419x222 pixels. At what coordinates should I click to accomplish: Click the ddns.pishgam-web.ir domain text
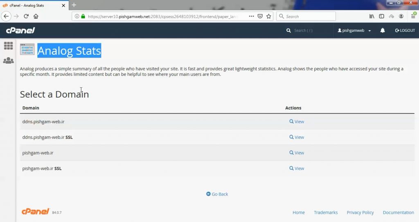(43, 122)
